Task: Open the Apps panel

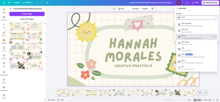Action: point(4,64)
